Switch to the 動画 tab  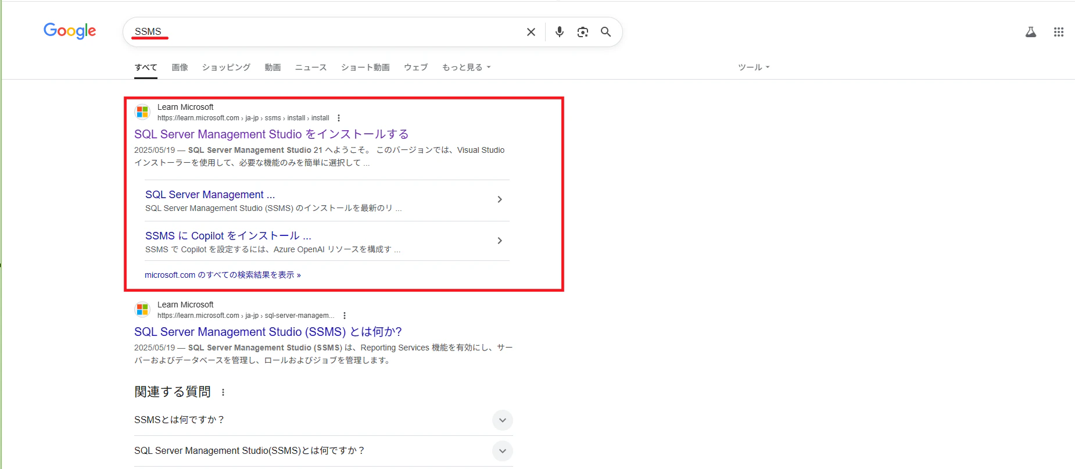273,67
